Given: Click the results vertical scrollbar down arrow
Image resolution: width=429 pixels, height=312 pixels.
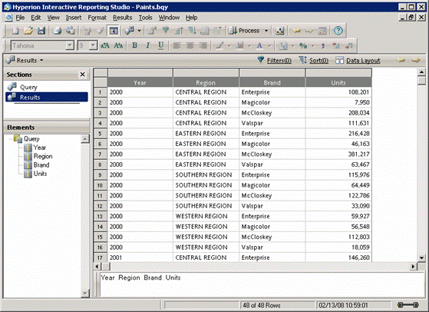Looking at the screenshot, I should 421,257.
